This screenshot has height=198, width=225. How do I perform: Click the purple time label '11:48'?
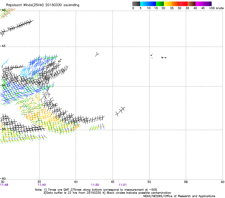[x=4, y=185]
